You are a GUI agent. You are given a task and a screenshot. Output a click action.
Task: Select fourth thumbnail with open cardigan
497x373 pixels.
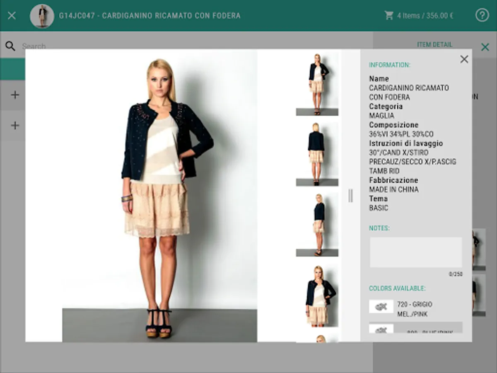tap(317, 295)
